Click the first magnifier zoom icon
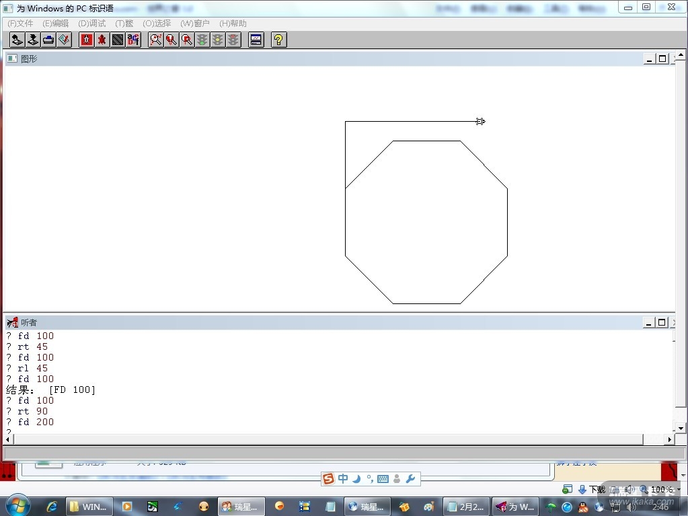The width and height of the screenshot is (688, 516). [156, 40]
